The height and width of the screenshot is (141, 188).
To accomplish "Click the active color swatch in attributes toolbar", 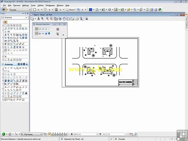I will (35, 10).
